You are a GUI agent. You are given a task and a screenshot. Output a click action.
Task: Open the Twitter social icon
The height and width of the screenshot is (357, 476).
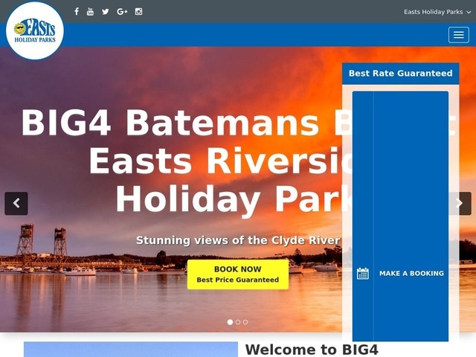coord(106,12)
